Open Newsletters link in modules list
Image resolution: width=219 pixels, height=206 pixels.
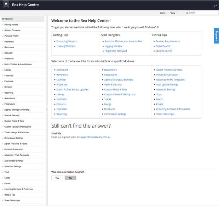click(x=110, y=70)
